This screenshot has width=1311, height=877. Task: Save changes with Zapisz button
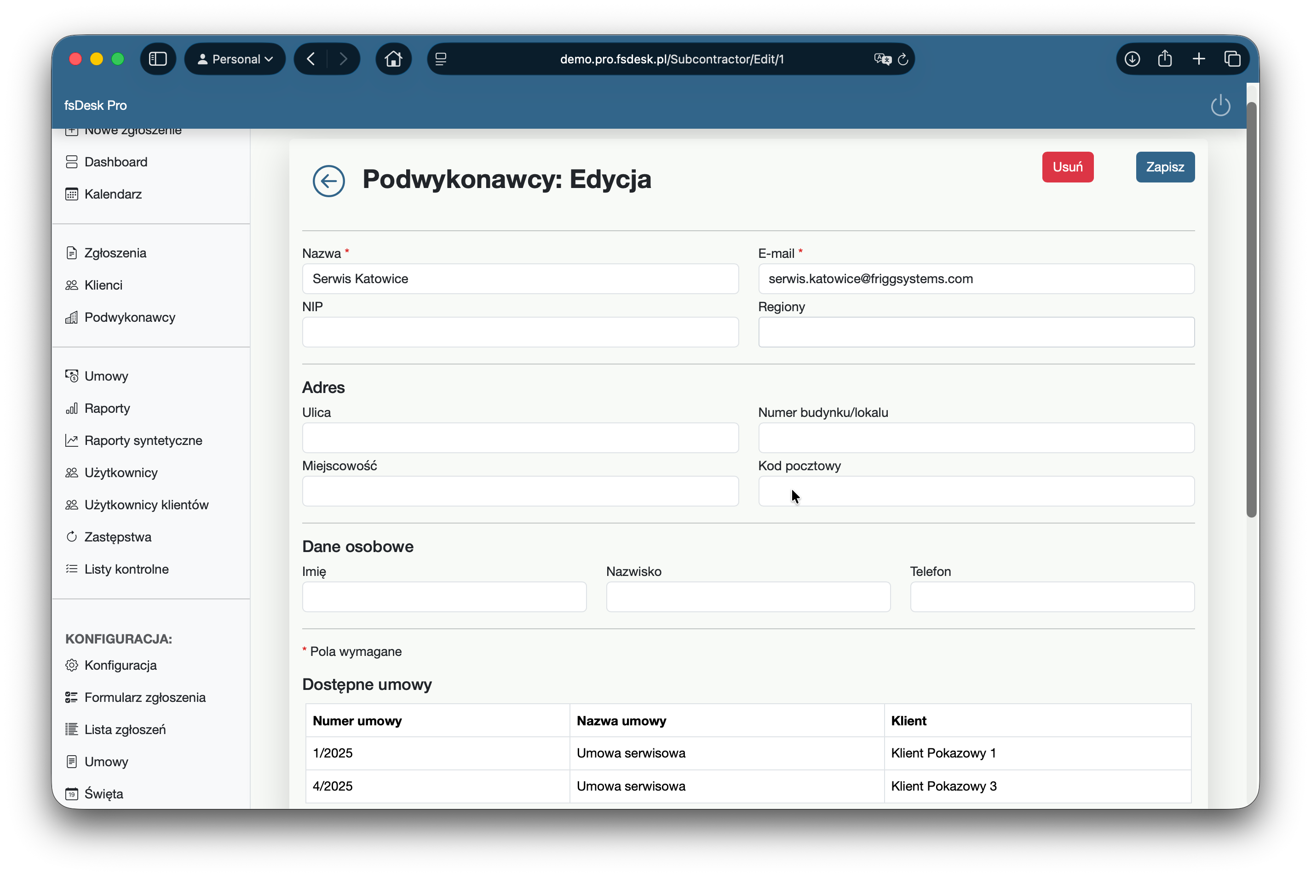coord(1164,167)
